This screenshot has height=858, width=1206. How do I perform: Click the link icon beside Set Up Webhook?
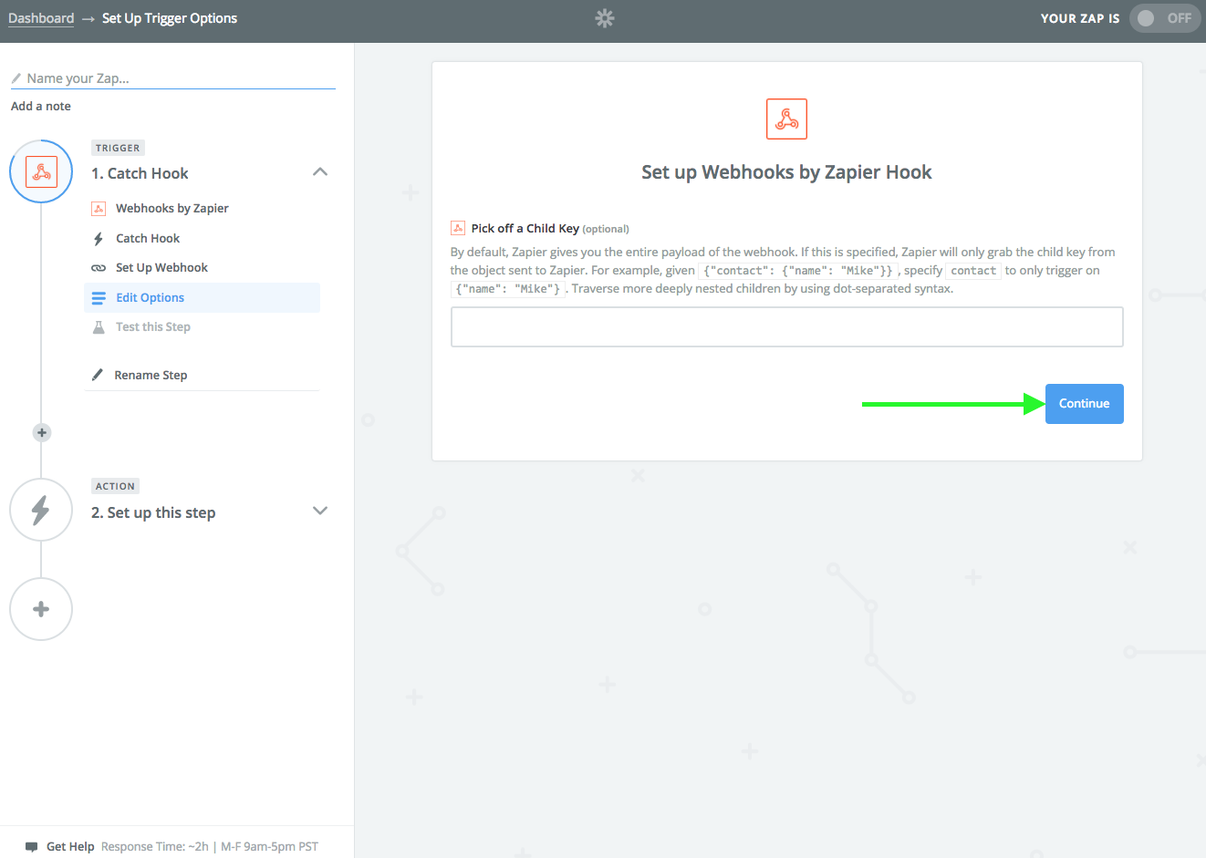(x=99, y=268)
